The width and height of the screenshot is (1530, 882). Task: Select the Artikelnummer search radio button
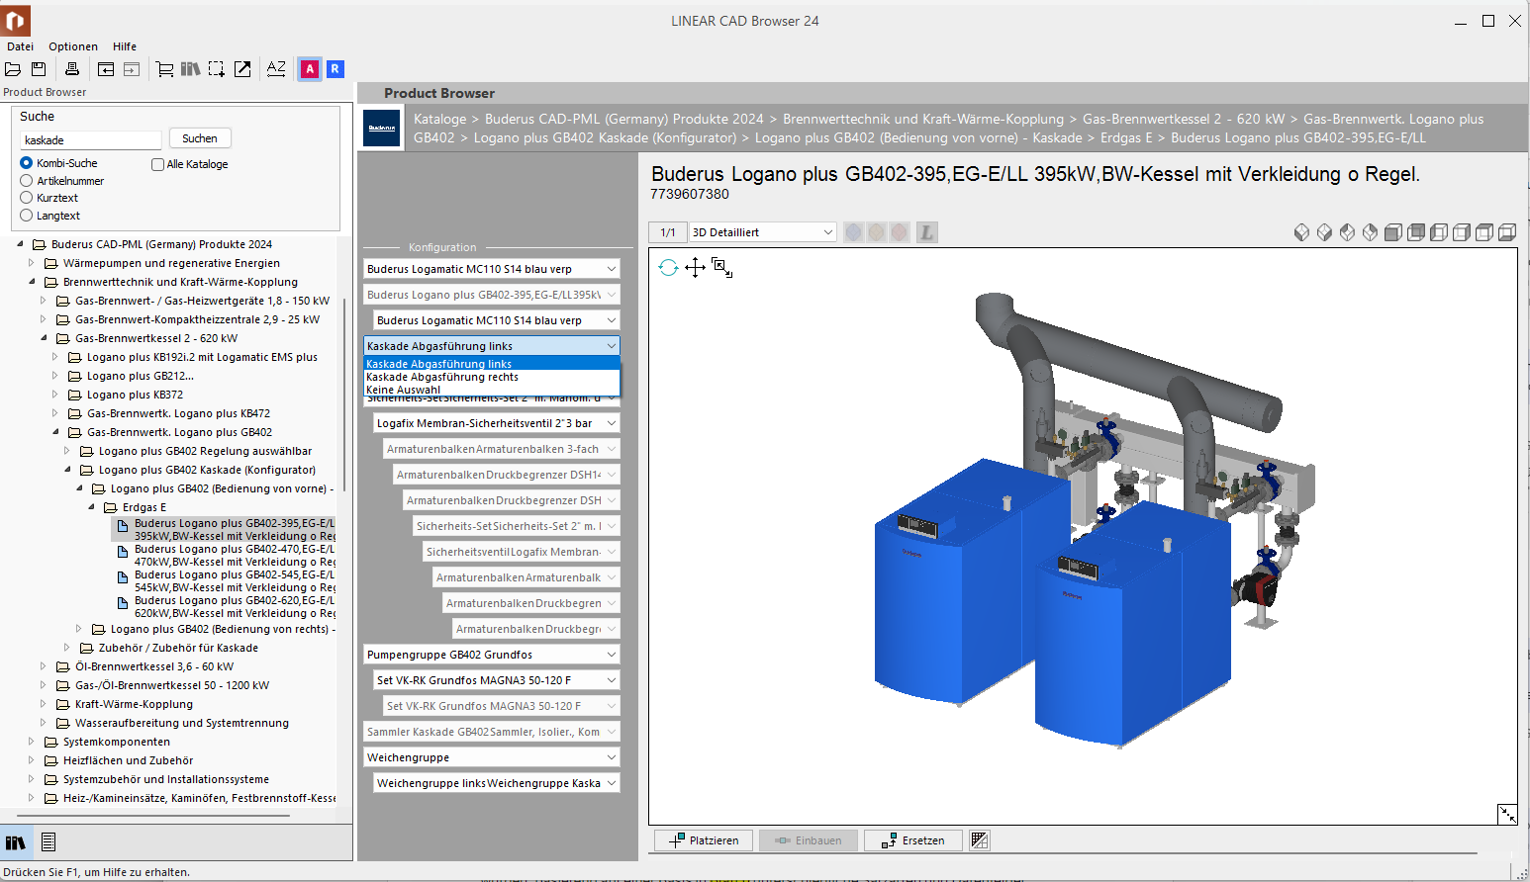pos(27,181)
